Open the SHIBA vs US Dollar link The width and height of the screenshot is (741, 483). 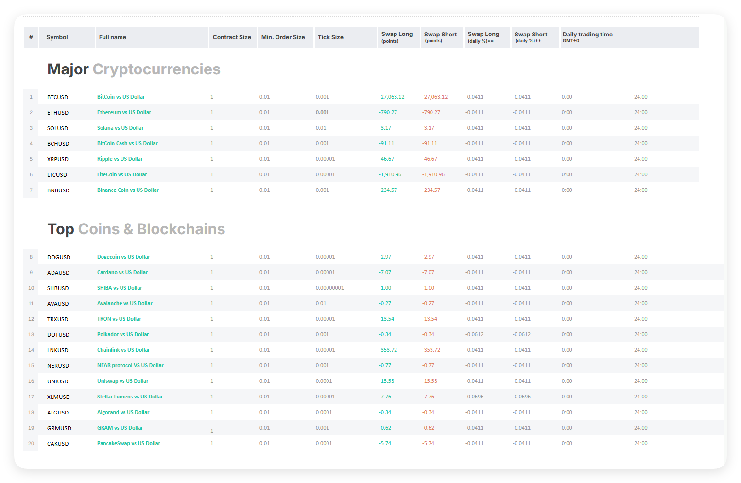(x=120, y=288)
